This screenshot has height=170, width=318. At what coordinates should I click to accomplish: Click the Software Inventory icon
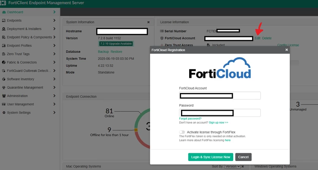tap(3, 79)
